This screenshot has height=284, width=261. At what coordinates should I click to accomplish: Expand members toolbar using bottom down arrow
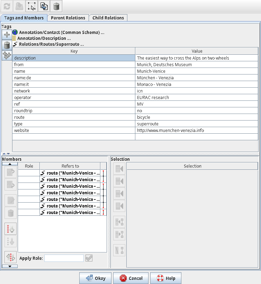pos(10,266)
